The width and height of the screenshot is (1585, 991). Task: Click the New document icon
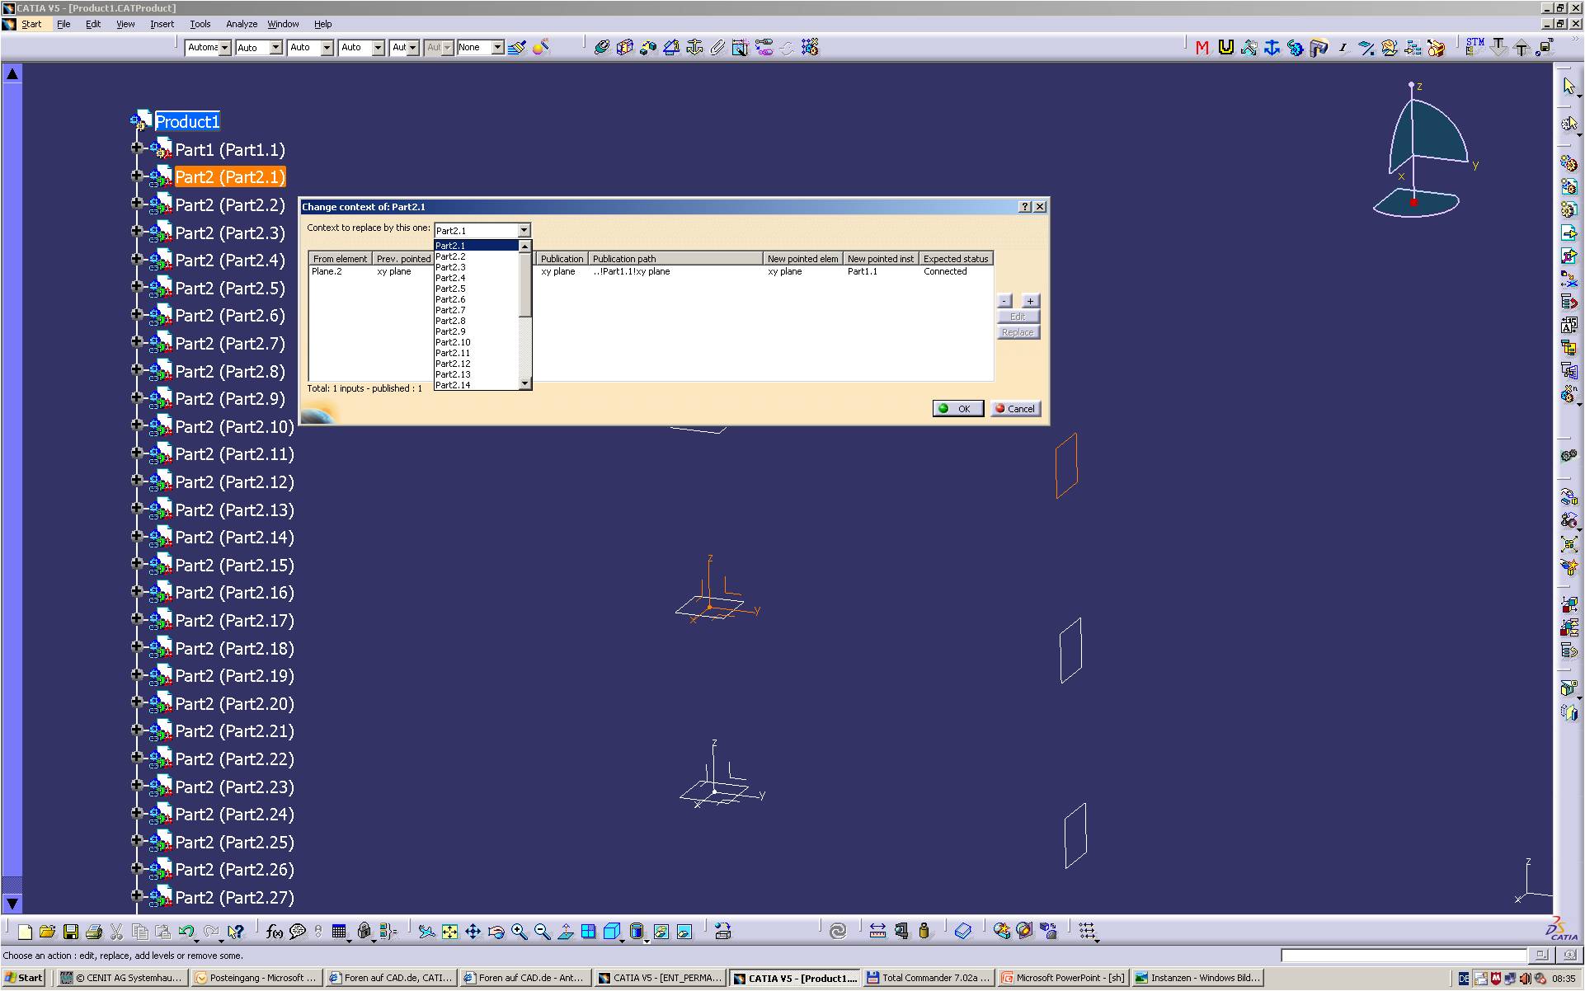click(x=25, y=932)
